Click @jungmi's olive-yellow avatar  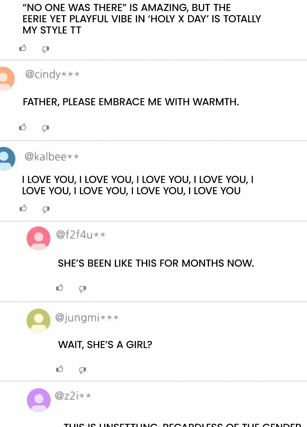point(38,321)
